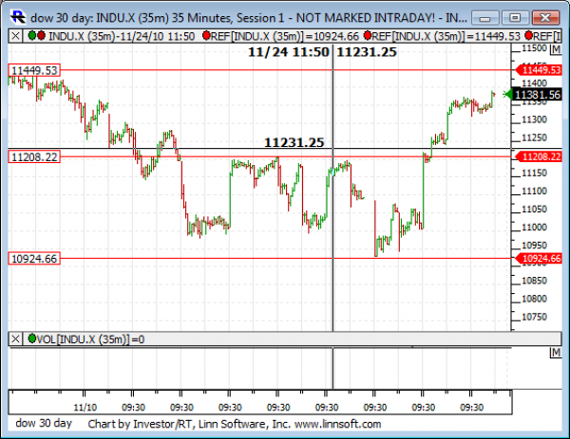
Task: Maximize the dow 30 day chart window
Action: pos(515,17)
